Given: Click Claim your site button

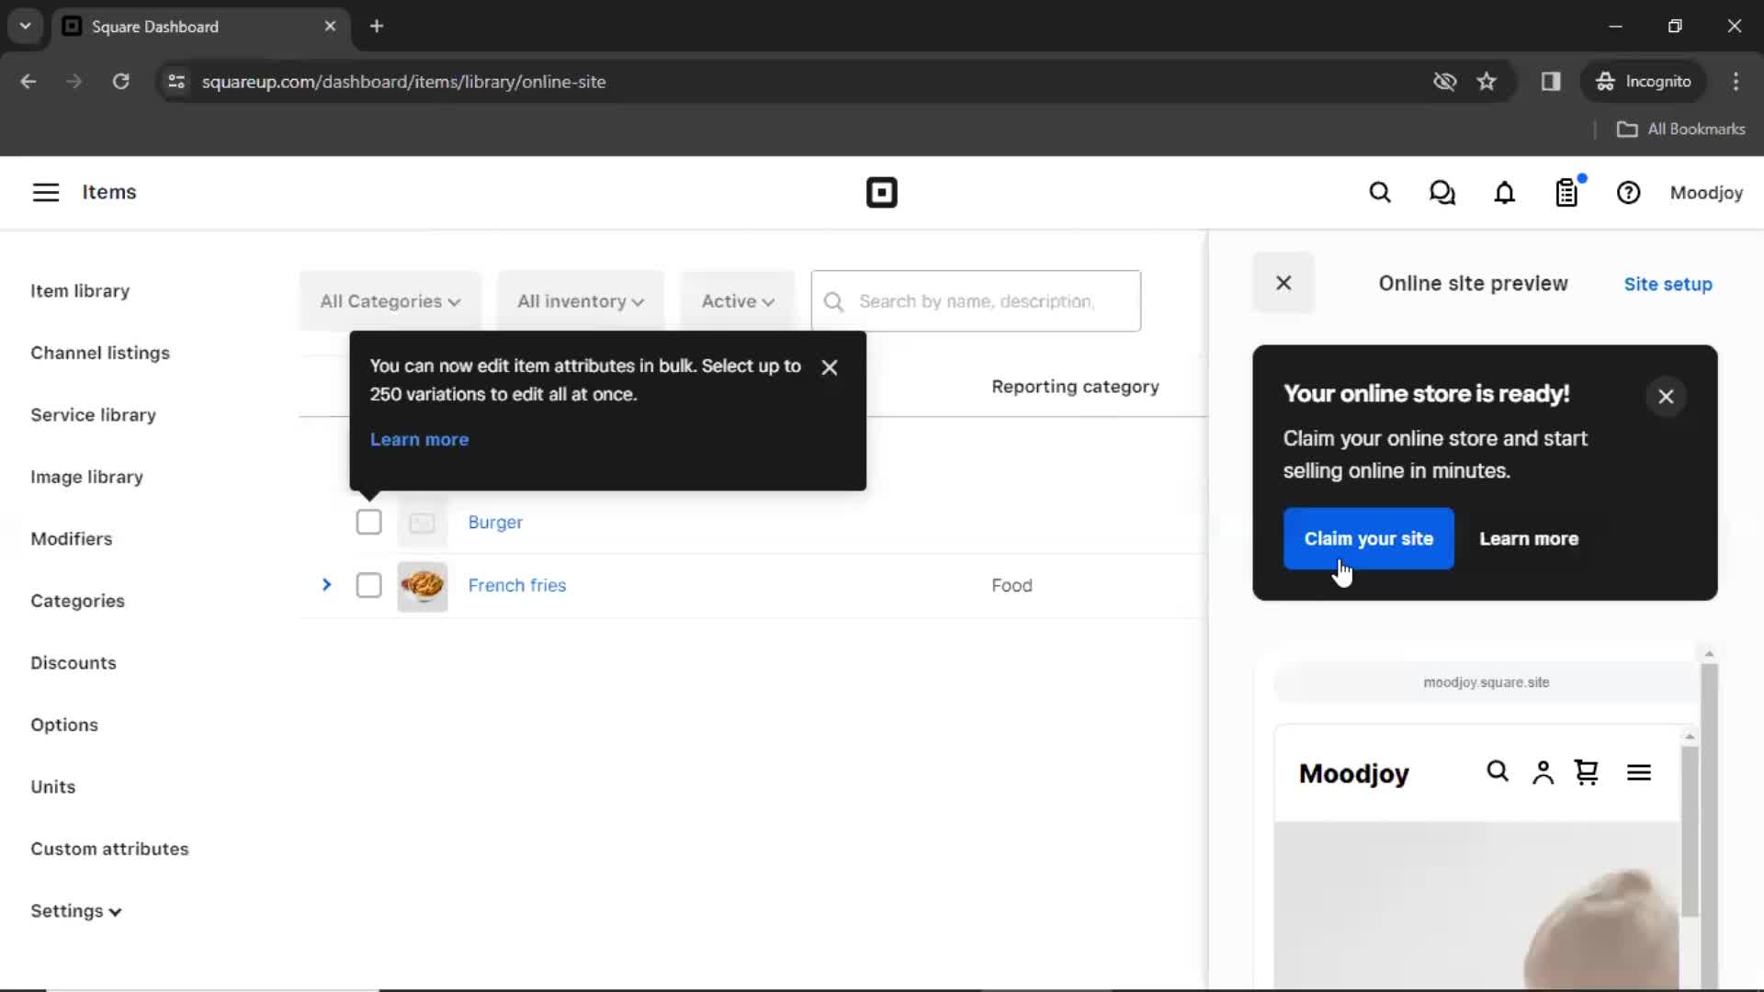Looking at the screenshot, I should [x=1369, y=537].
